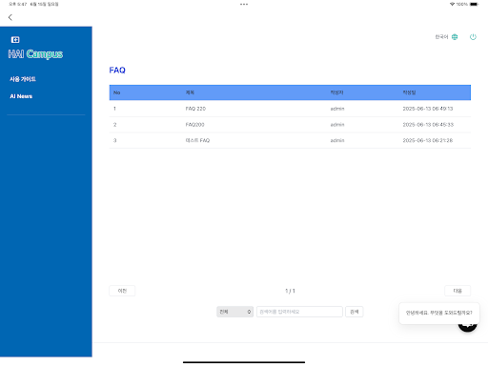The width and height of the screenshot is (488, 366).
Task: Click the 작성자 column header
Action: tap(336, 92)
